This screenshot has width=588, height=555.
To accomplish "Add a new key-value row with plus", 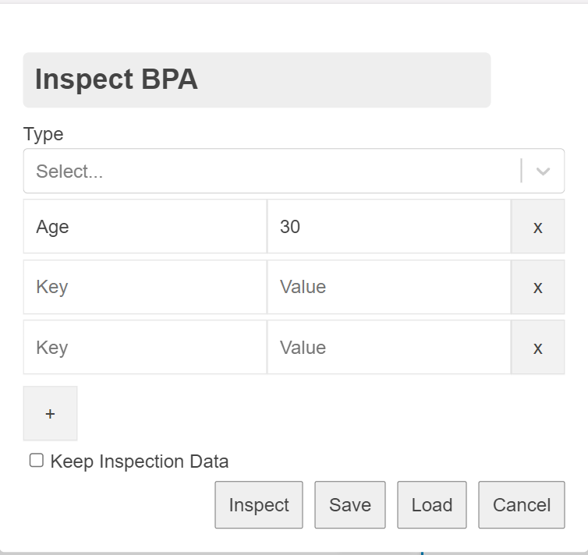I will coord(50,413).
